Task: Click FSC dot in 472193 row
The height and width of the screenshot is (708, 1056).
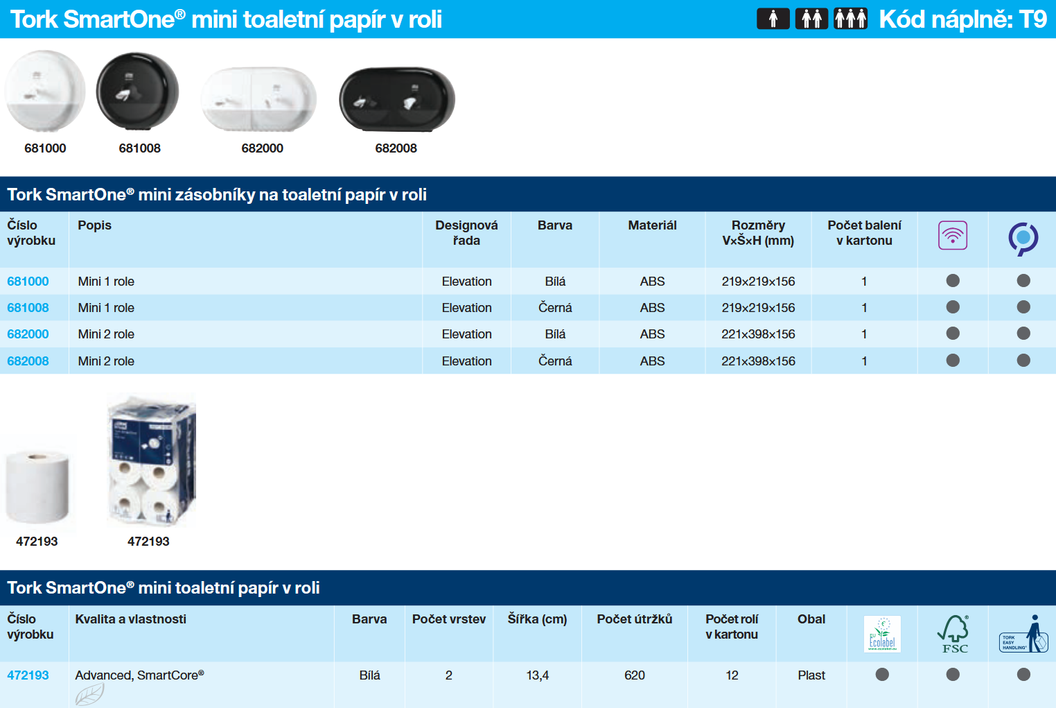Action: pyautogui.click(x=953, y=674)
